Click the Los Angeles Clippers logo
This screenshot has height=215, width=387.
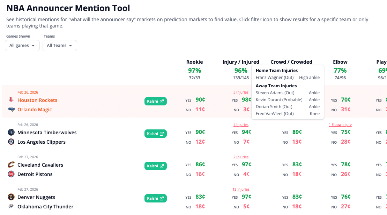(11, 142)
